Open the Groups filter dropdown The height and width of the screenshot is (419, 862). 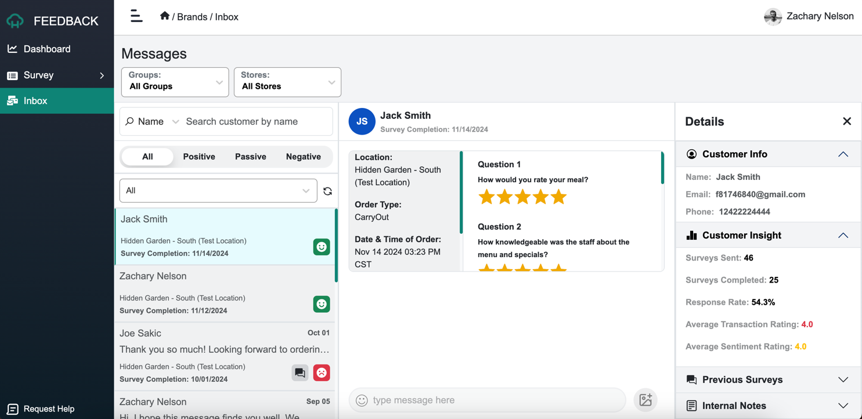174,82
